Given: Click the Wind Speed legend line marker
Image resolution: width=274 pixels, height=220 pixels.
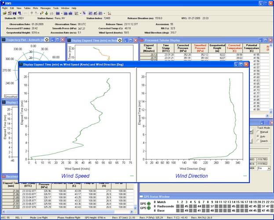Looking at the screenshot, I should [132, 176].
